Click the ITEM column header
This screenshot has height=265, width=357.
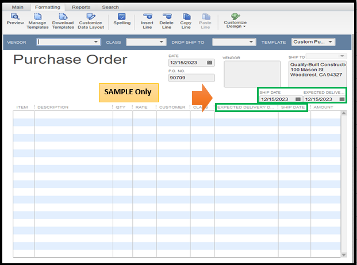tap(22, 107)
